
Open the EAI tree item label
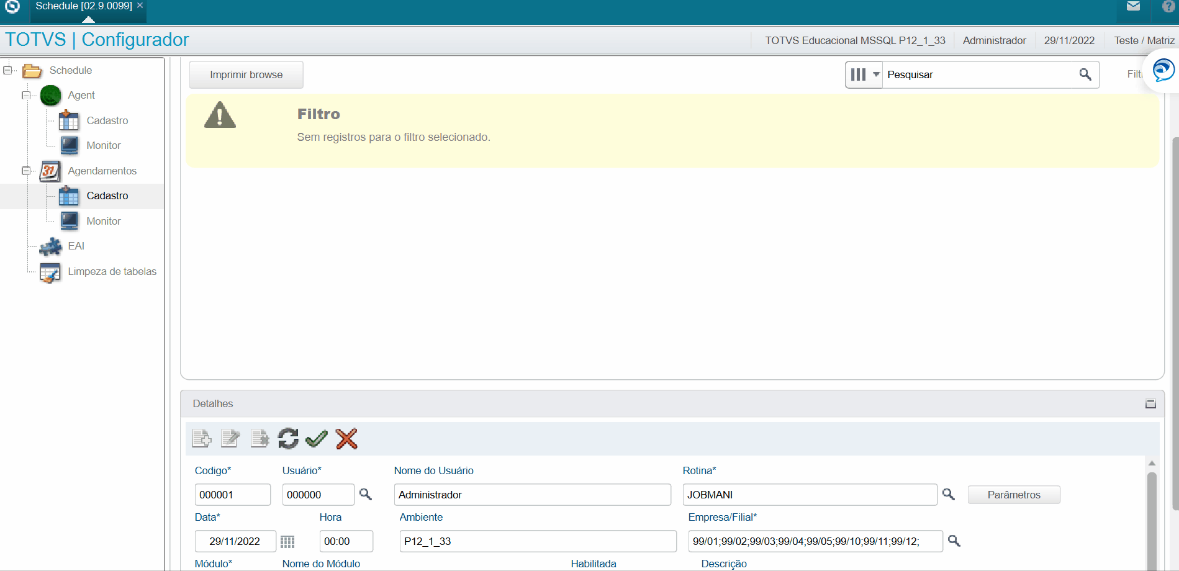[76, 246]
